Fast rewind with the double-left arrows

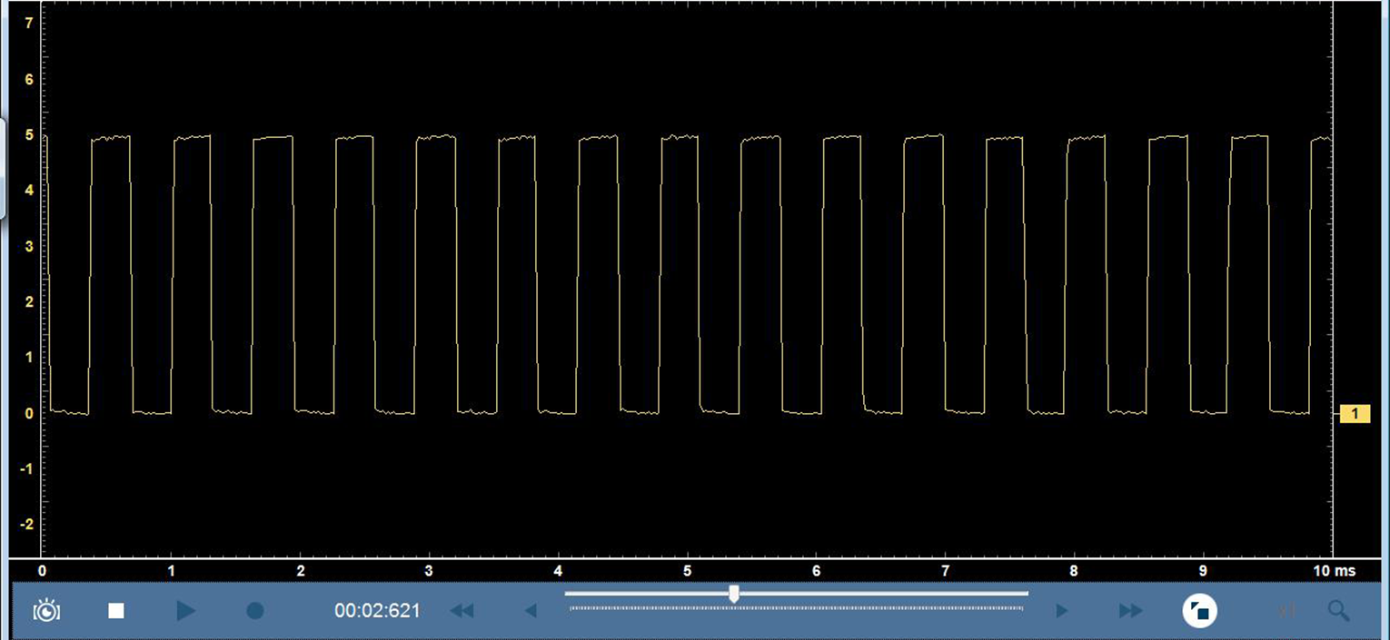pyautogui.click(x=462, y=611)
